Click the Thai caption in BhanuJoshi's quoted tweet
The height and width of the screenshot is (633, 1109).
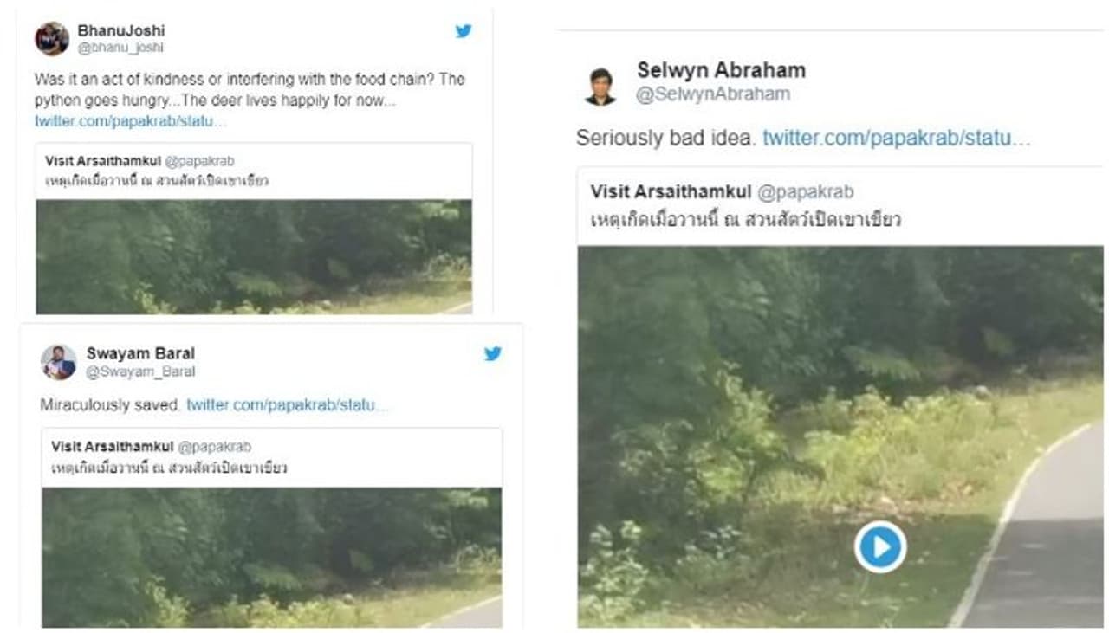pyautogui.click(x=156, y=181)
